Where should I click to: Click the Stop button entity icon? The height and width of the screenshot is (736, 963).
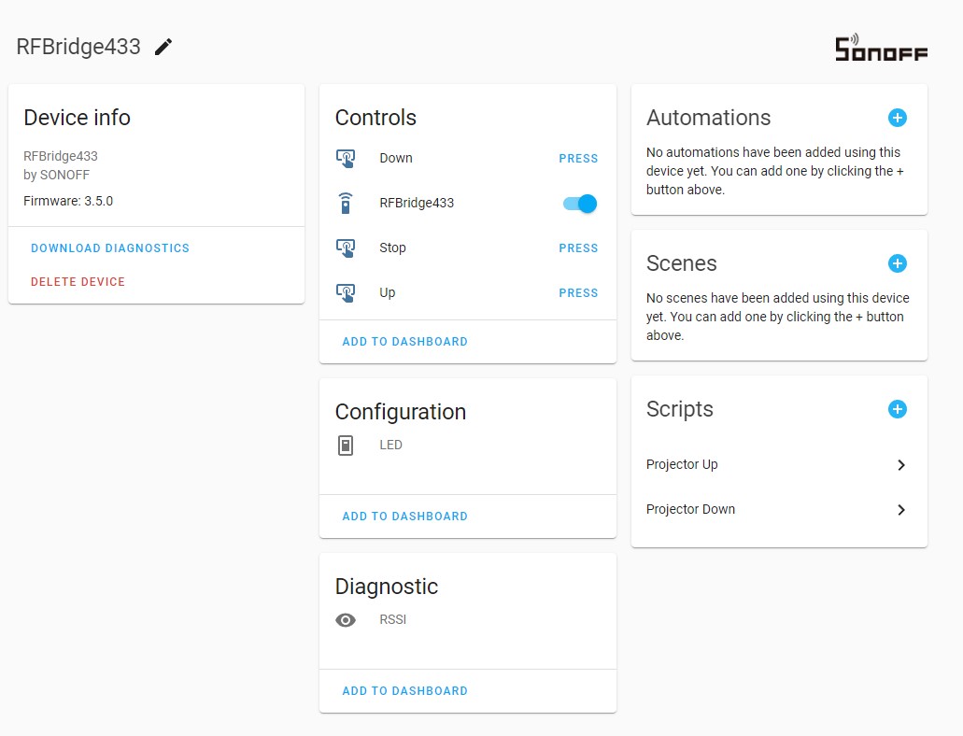coord(346,248)
